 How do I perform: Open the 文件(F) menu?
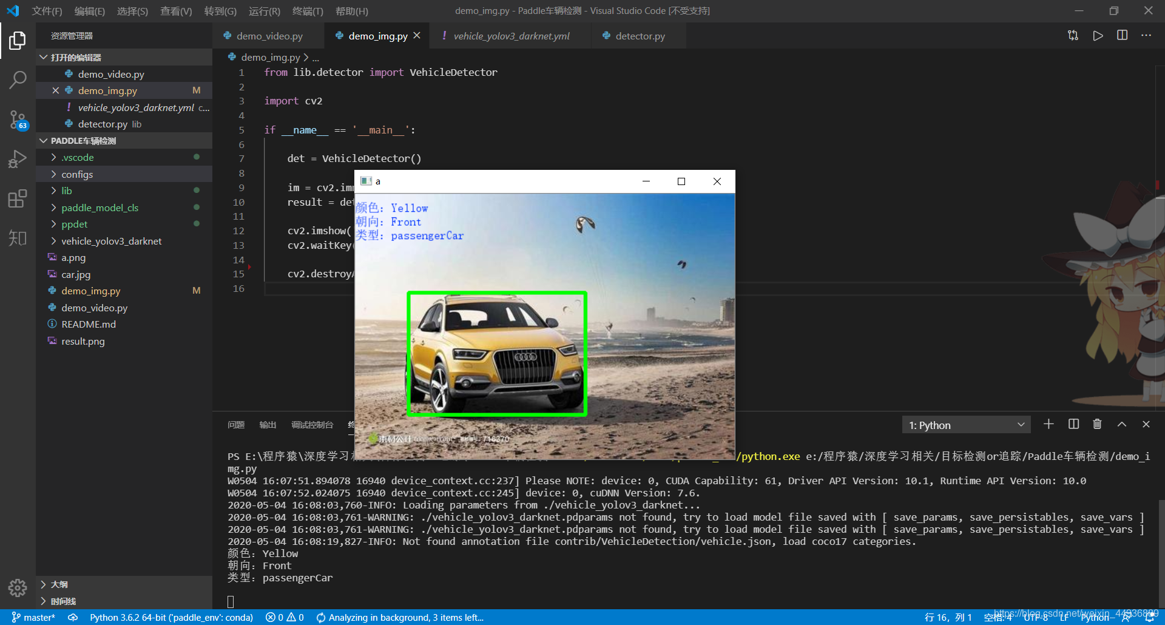[47, 11]
